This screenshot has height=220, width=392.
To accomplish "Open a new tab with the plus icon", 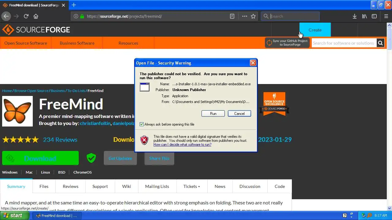I will click(x=74, y=5).
